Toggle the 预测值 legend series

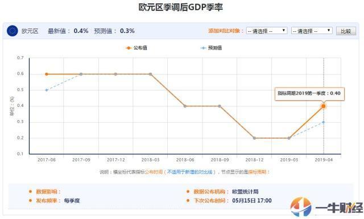click(x=211, y=48)
